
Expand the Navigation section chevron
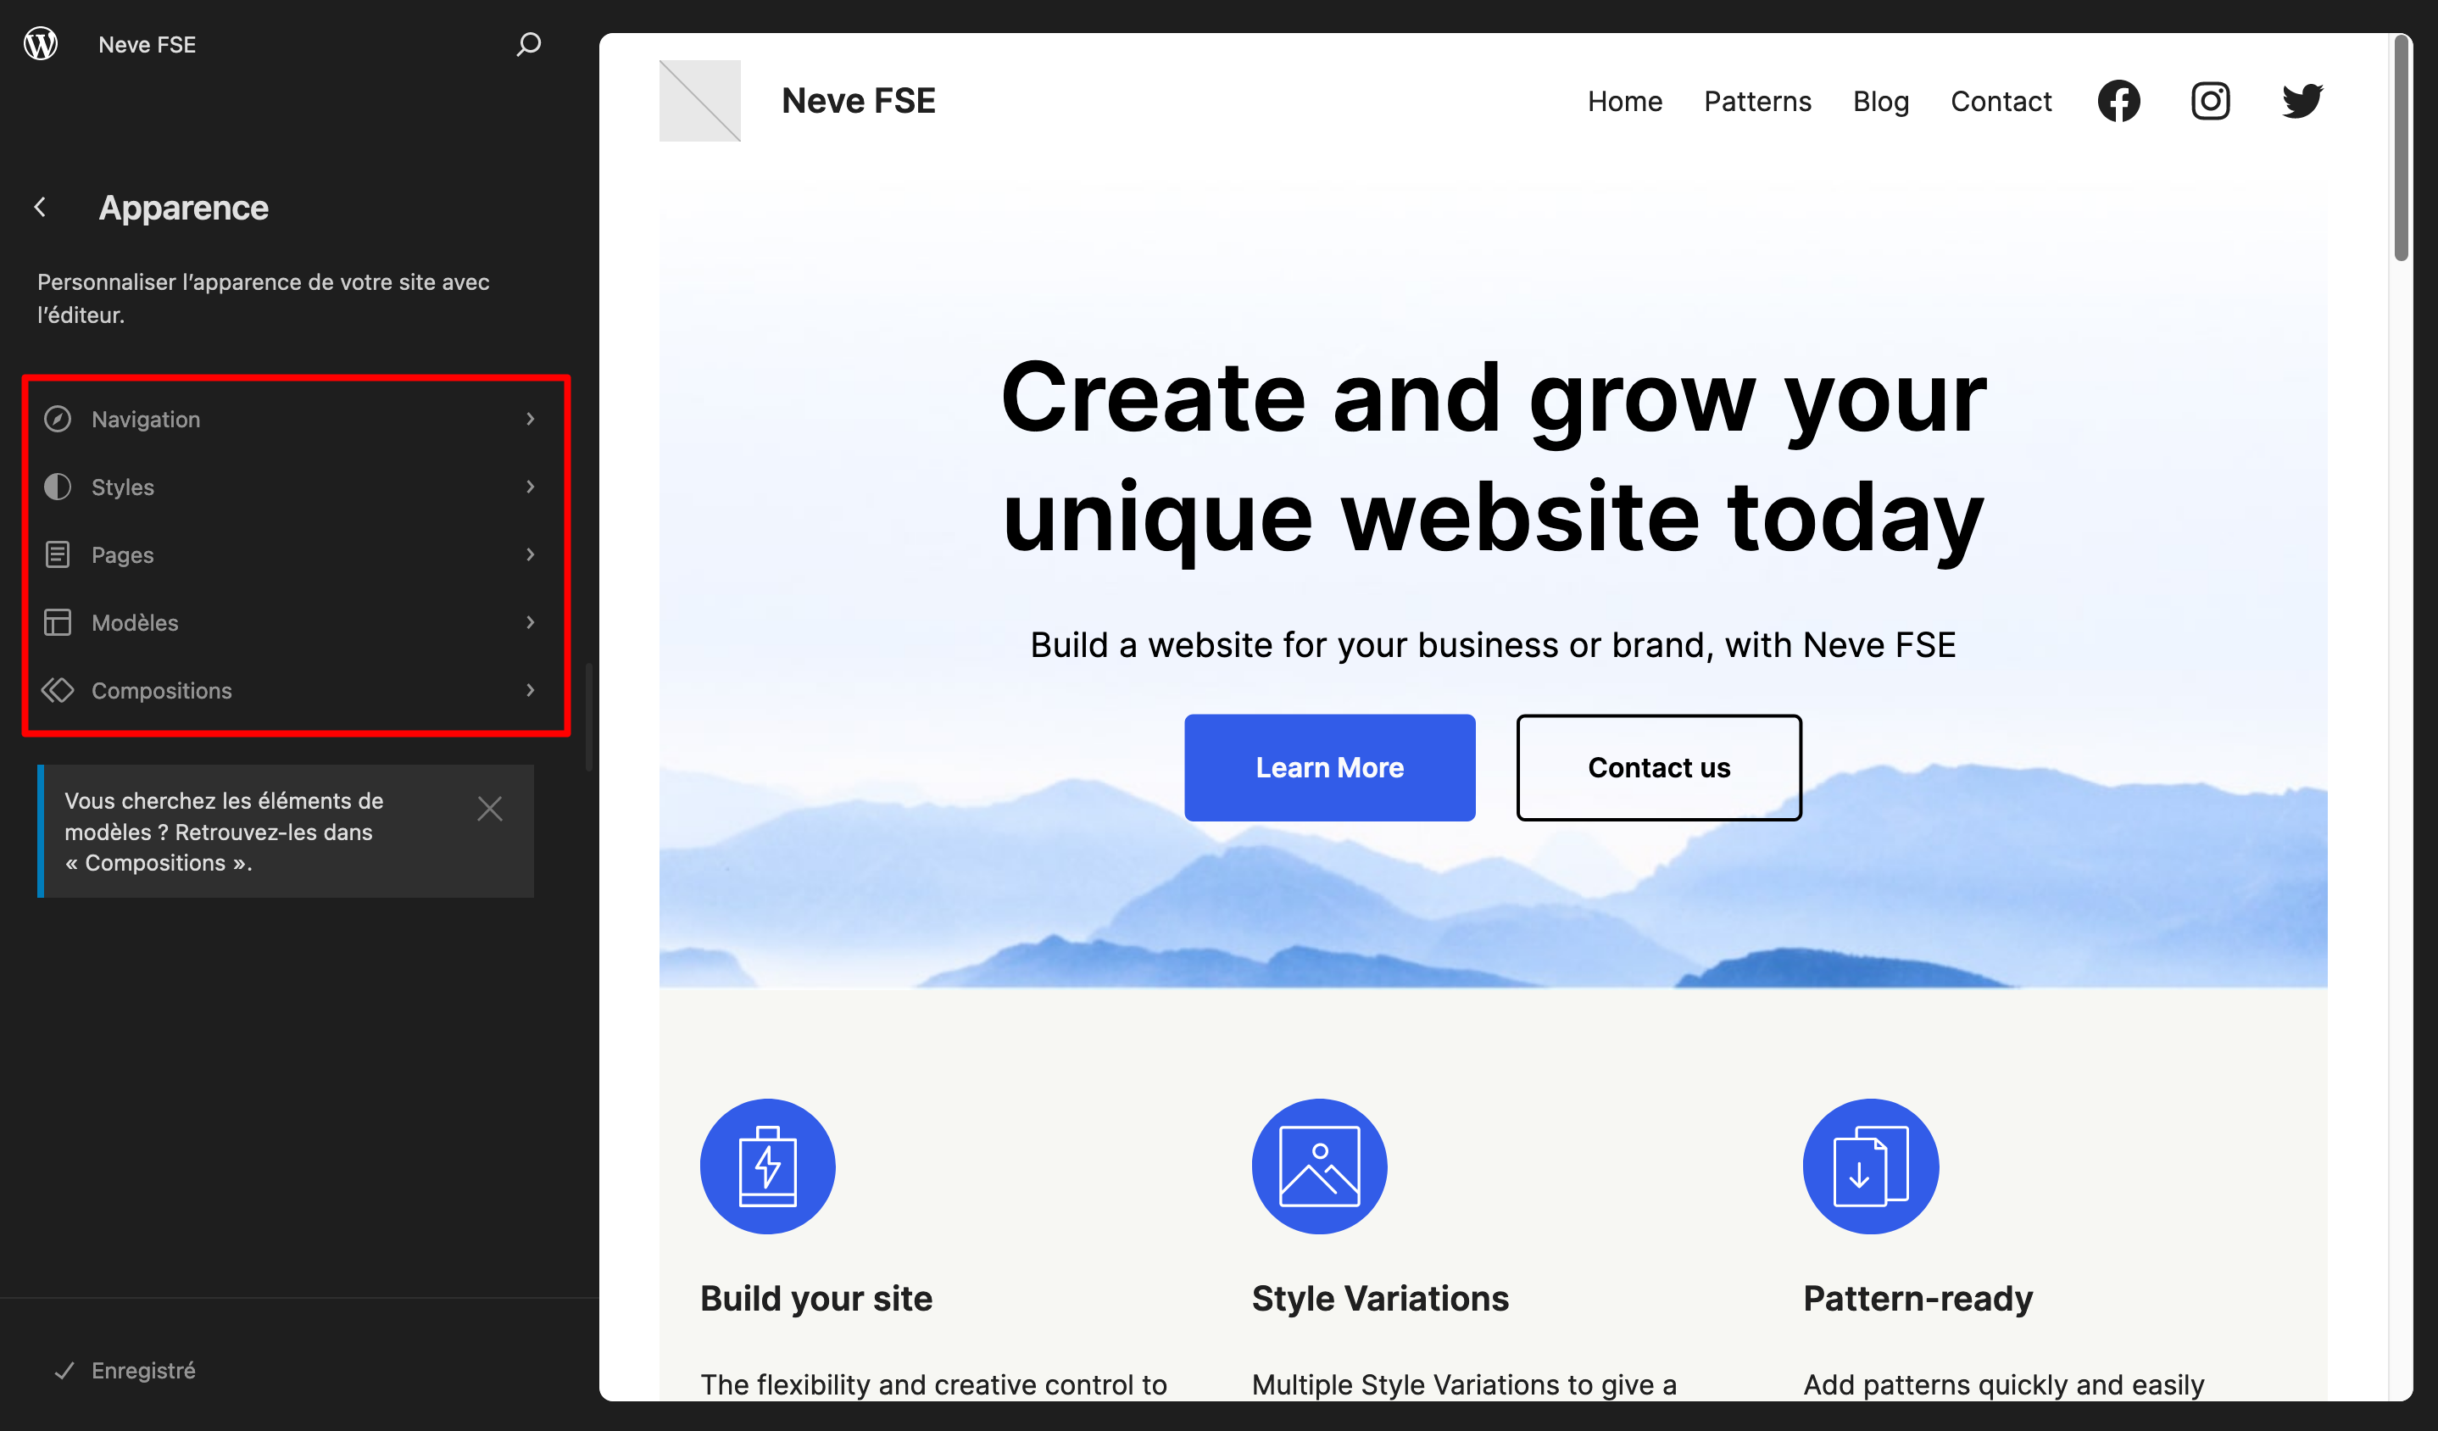click(x=532, y=419)
